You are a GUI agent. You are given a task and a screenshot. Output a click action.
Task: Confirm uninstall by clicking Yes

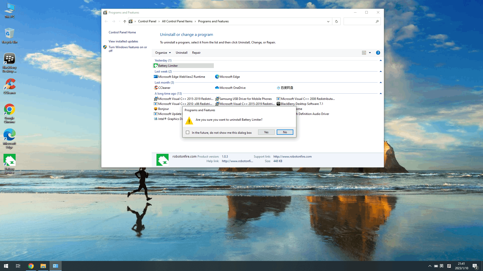266,132
